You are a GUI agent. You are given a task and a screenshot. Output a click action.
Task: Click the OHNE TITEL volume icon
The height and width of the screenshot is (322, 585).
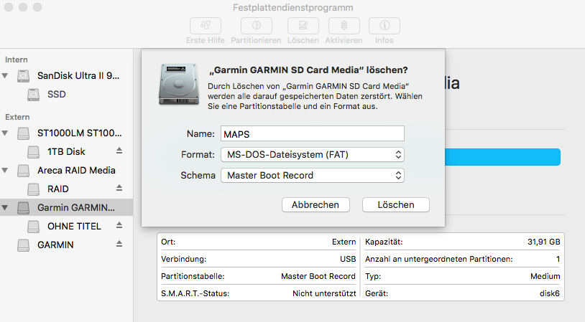(33, 227)
